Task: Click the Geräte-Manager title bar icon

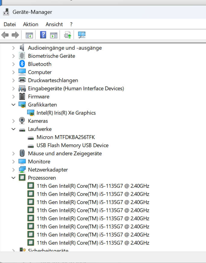Action: coord(6,12)
